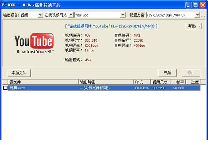Screen dimensions: 208x145
Task: Click the 256 kbps video bitrate value
Action: 91,45
